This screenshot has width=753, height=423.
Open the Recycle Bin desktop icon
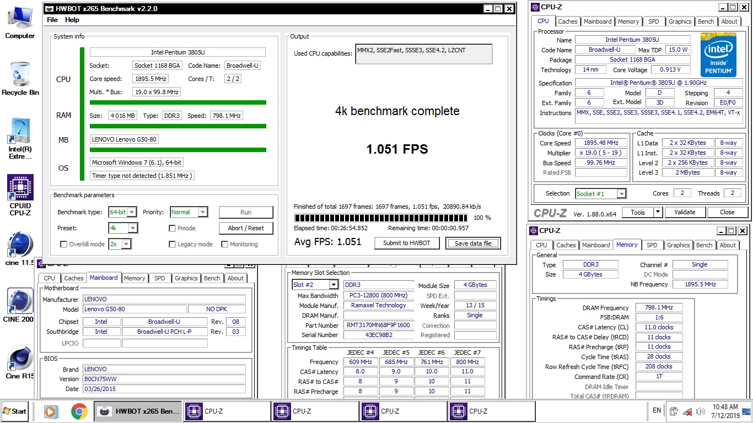pos(20,78)
